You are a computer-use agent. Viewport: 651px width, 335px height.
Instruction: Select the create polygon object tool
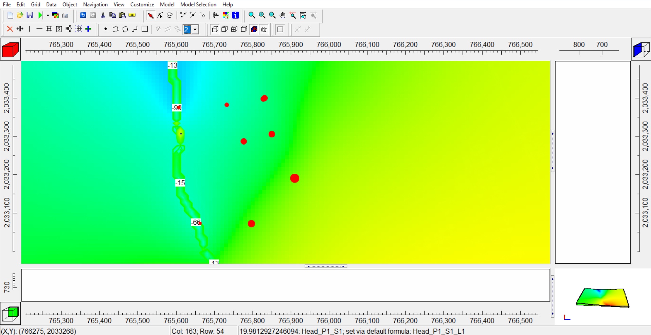(x=125, y=29)
